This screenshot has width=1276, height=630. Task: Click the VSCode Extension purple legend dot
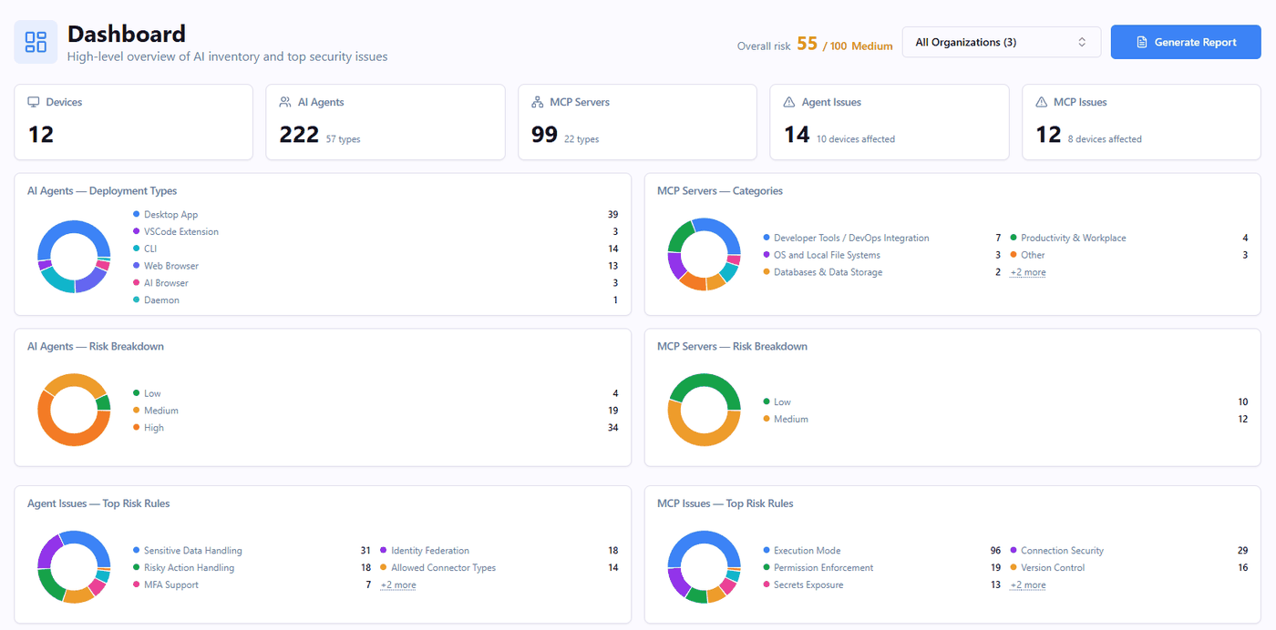point(137,231)
